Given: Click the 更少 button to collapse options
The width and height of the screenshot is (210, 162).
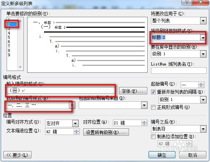Looking at the screenshot, I should tap(18, 155).
